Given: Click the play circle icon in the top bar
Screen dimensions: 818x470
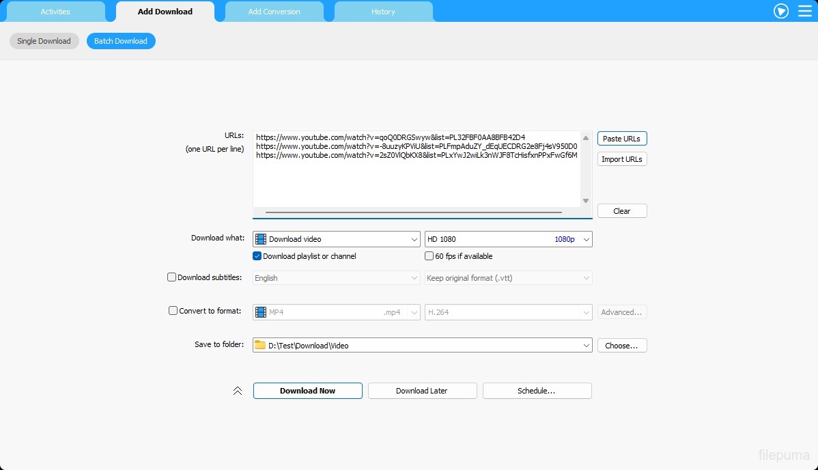Looking at the screenshot, I should 781,11.
